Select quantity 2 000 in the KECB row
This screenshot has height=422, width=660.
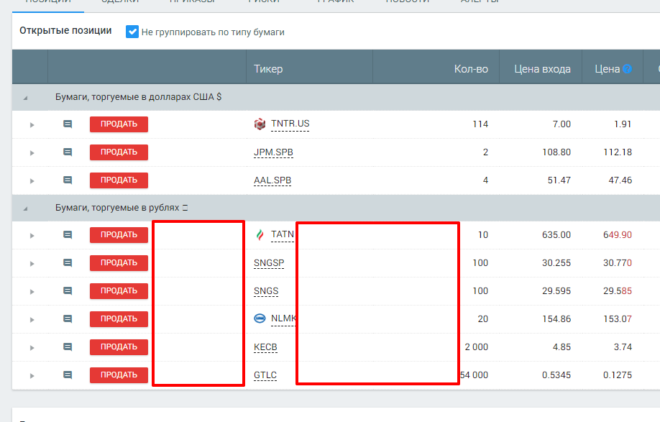476,347
